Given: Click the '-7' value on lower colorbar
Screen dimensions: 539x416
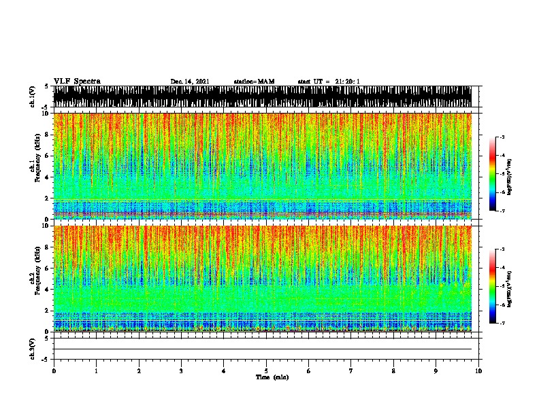Looking at the screenshot, I should 502,324.
